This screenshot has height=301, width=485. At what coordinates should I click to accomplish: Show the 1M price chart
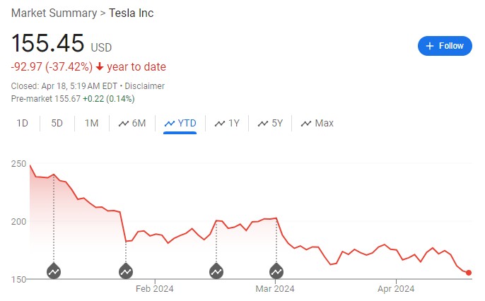[x=91, y=123]
